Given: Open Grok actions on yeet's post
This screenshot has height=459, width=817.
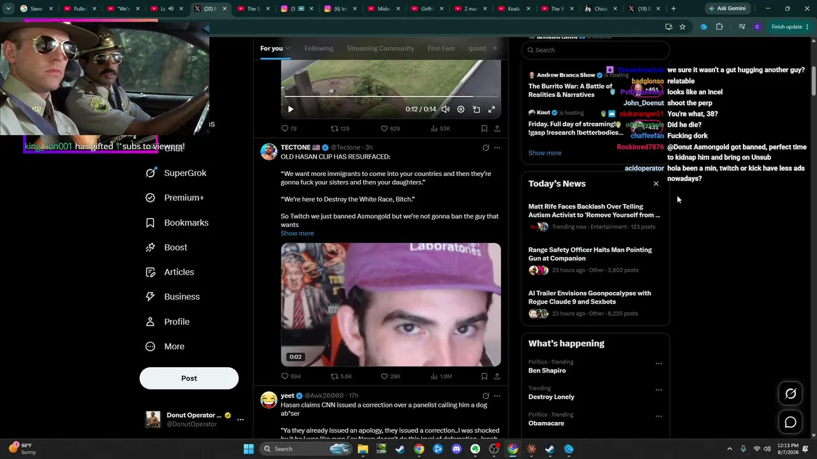Looking at the screenshot, I should 486,396.
